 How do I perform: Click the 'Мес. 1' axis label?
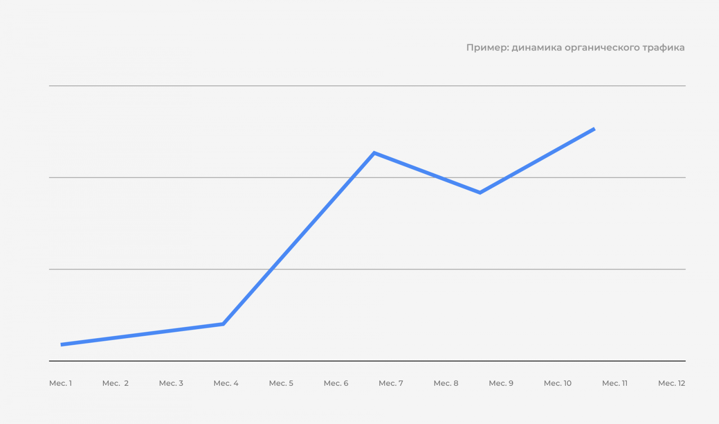pos(61,383)
